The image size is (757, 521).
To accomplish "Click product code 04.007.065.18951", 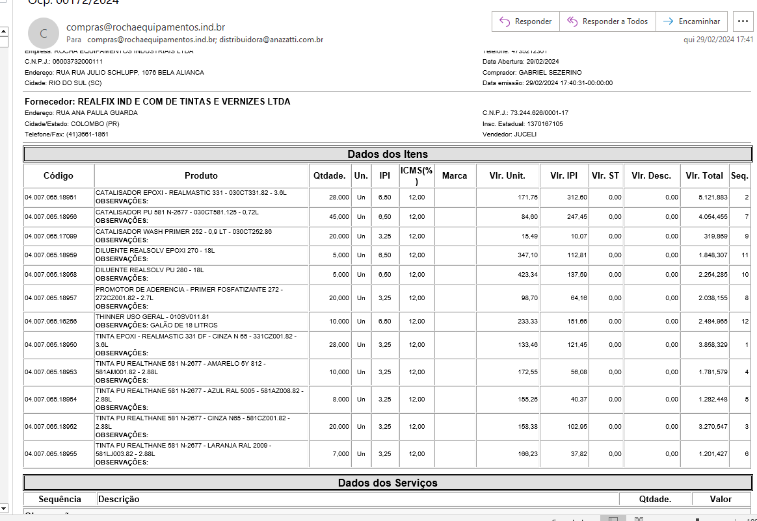I will (x=51, y=197).
